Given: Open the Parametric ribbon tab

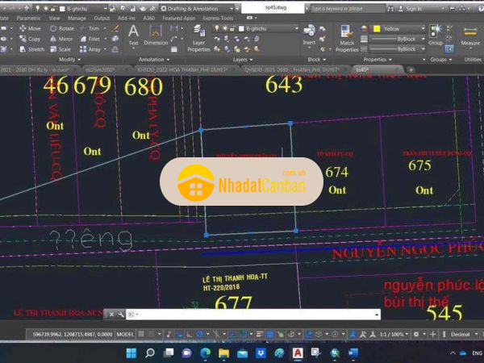Looking at the screenshot, I should coord(29,17).
